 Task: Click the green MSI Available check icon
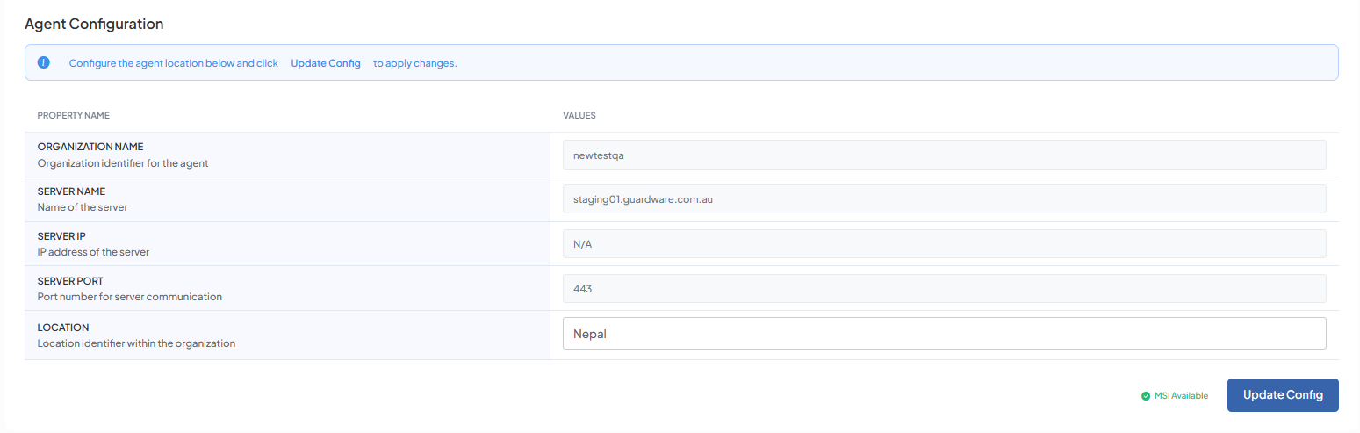pos(1146,396)
